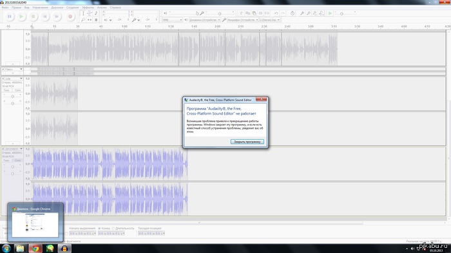Solo the 20131003 track with Соло button

(17, 160)
